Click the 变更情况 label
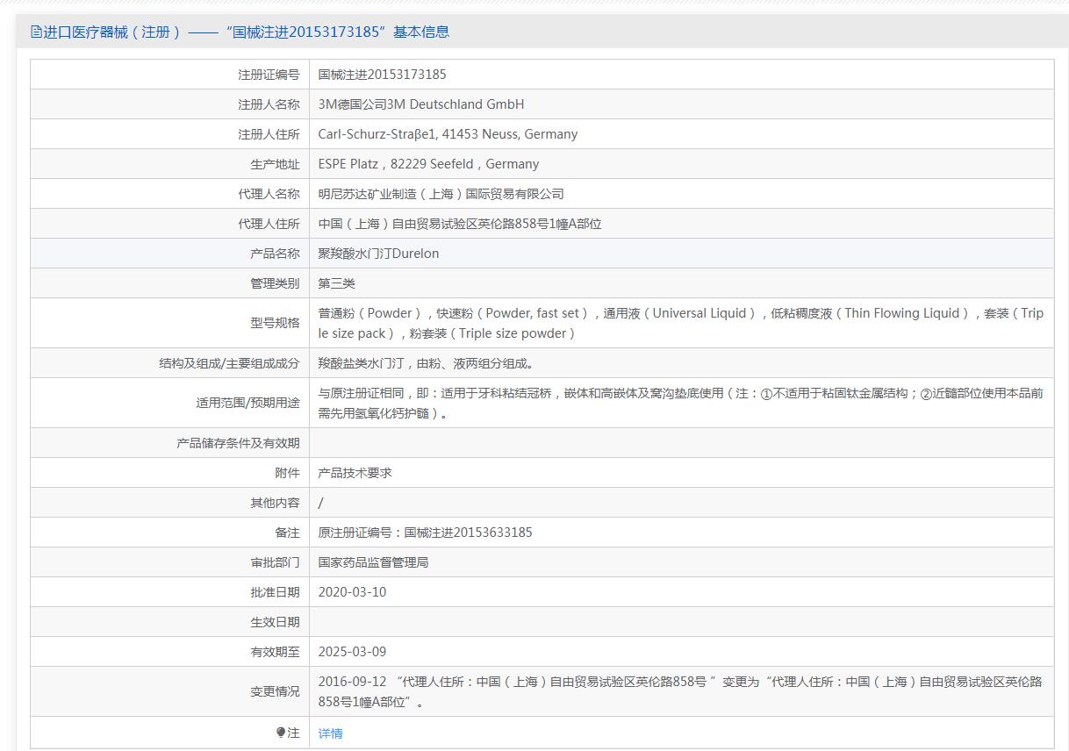Screen dimensions: 1069x751 (x=275, y=691)
